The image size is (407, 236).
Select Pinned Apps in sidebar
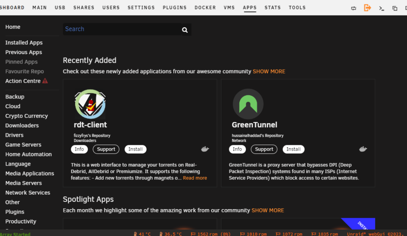[x=21, y=62]
